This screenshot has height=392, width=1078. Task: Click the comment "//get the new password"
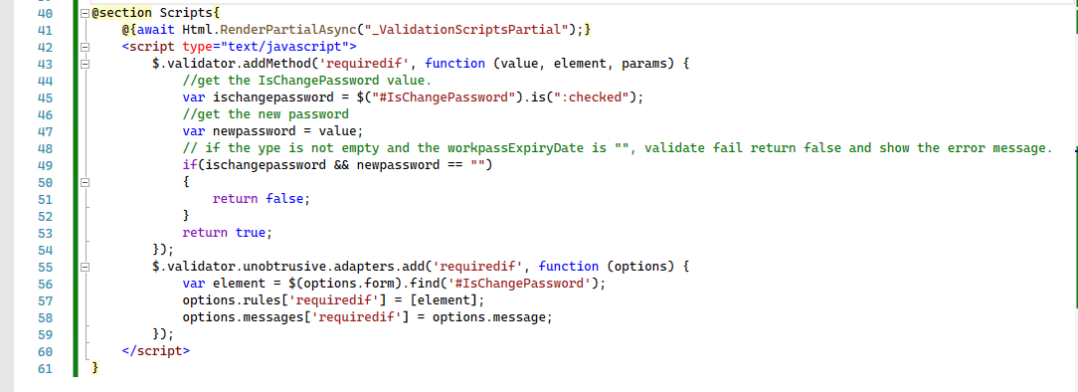[266, 114]
